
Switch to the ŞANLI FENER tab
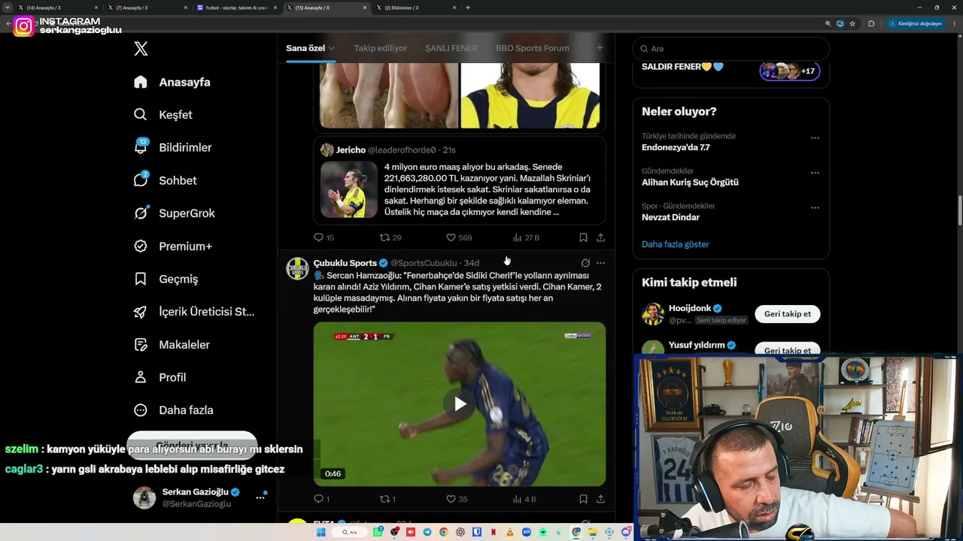pos(451,48)
